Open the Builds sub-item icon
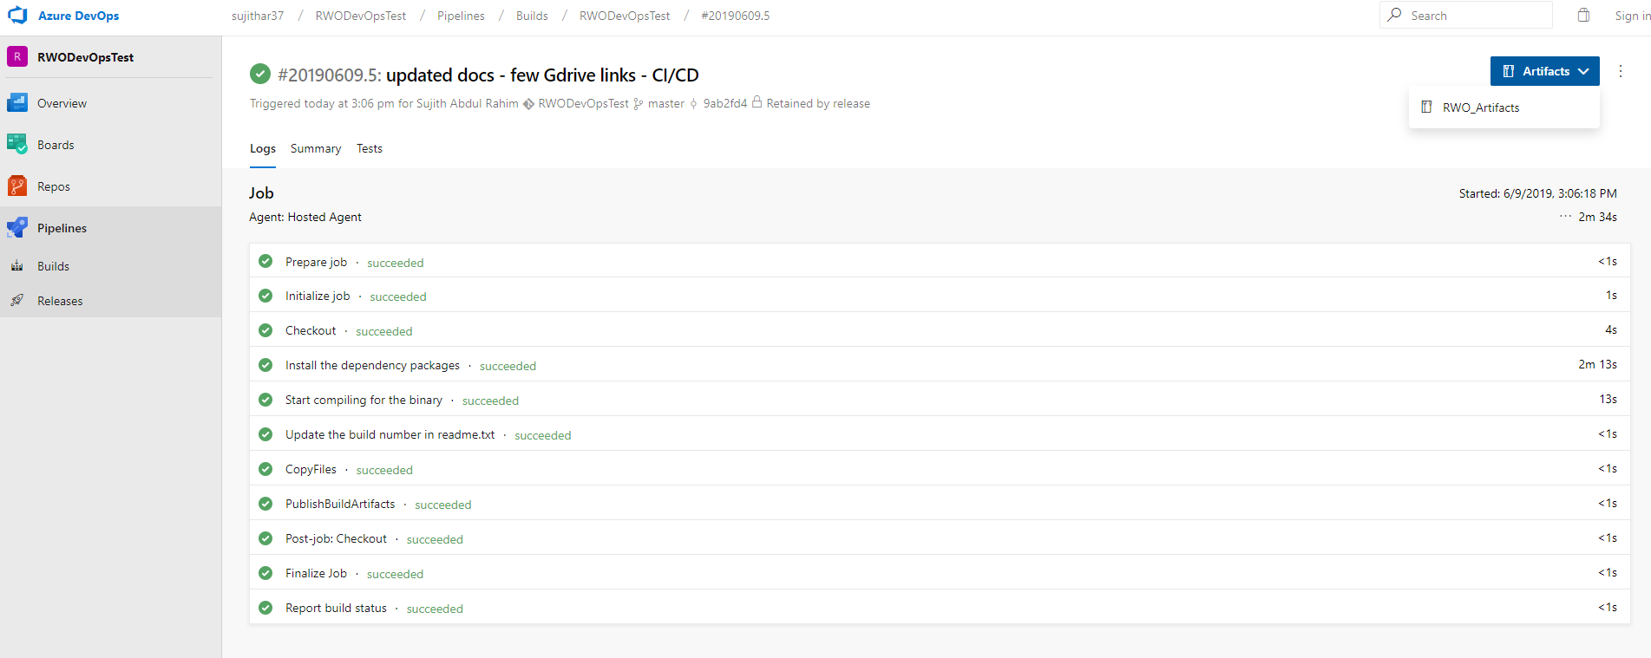 (17, 266)
